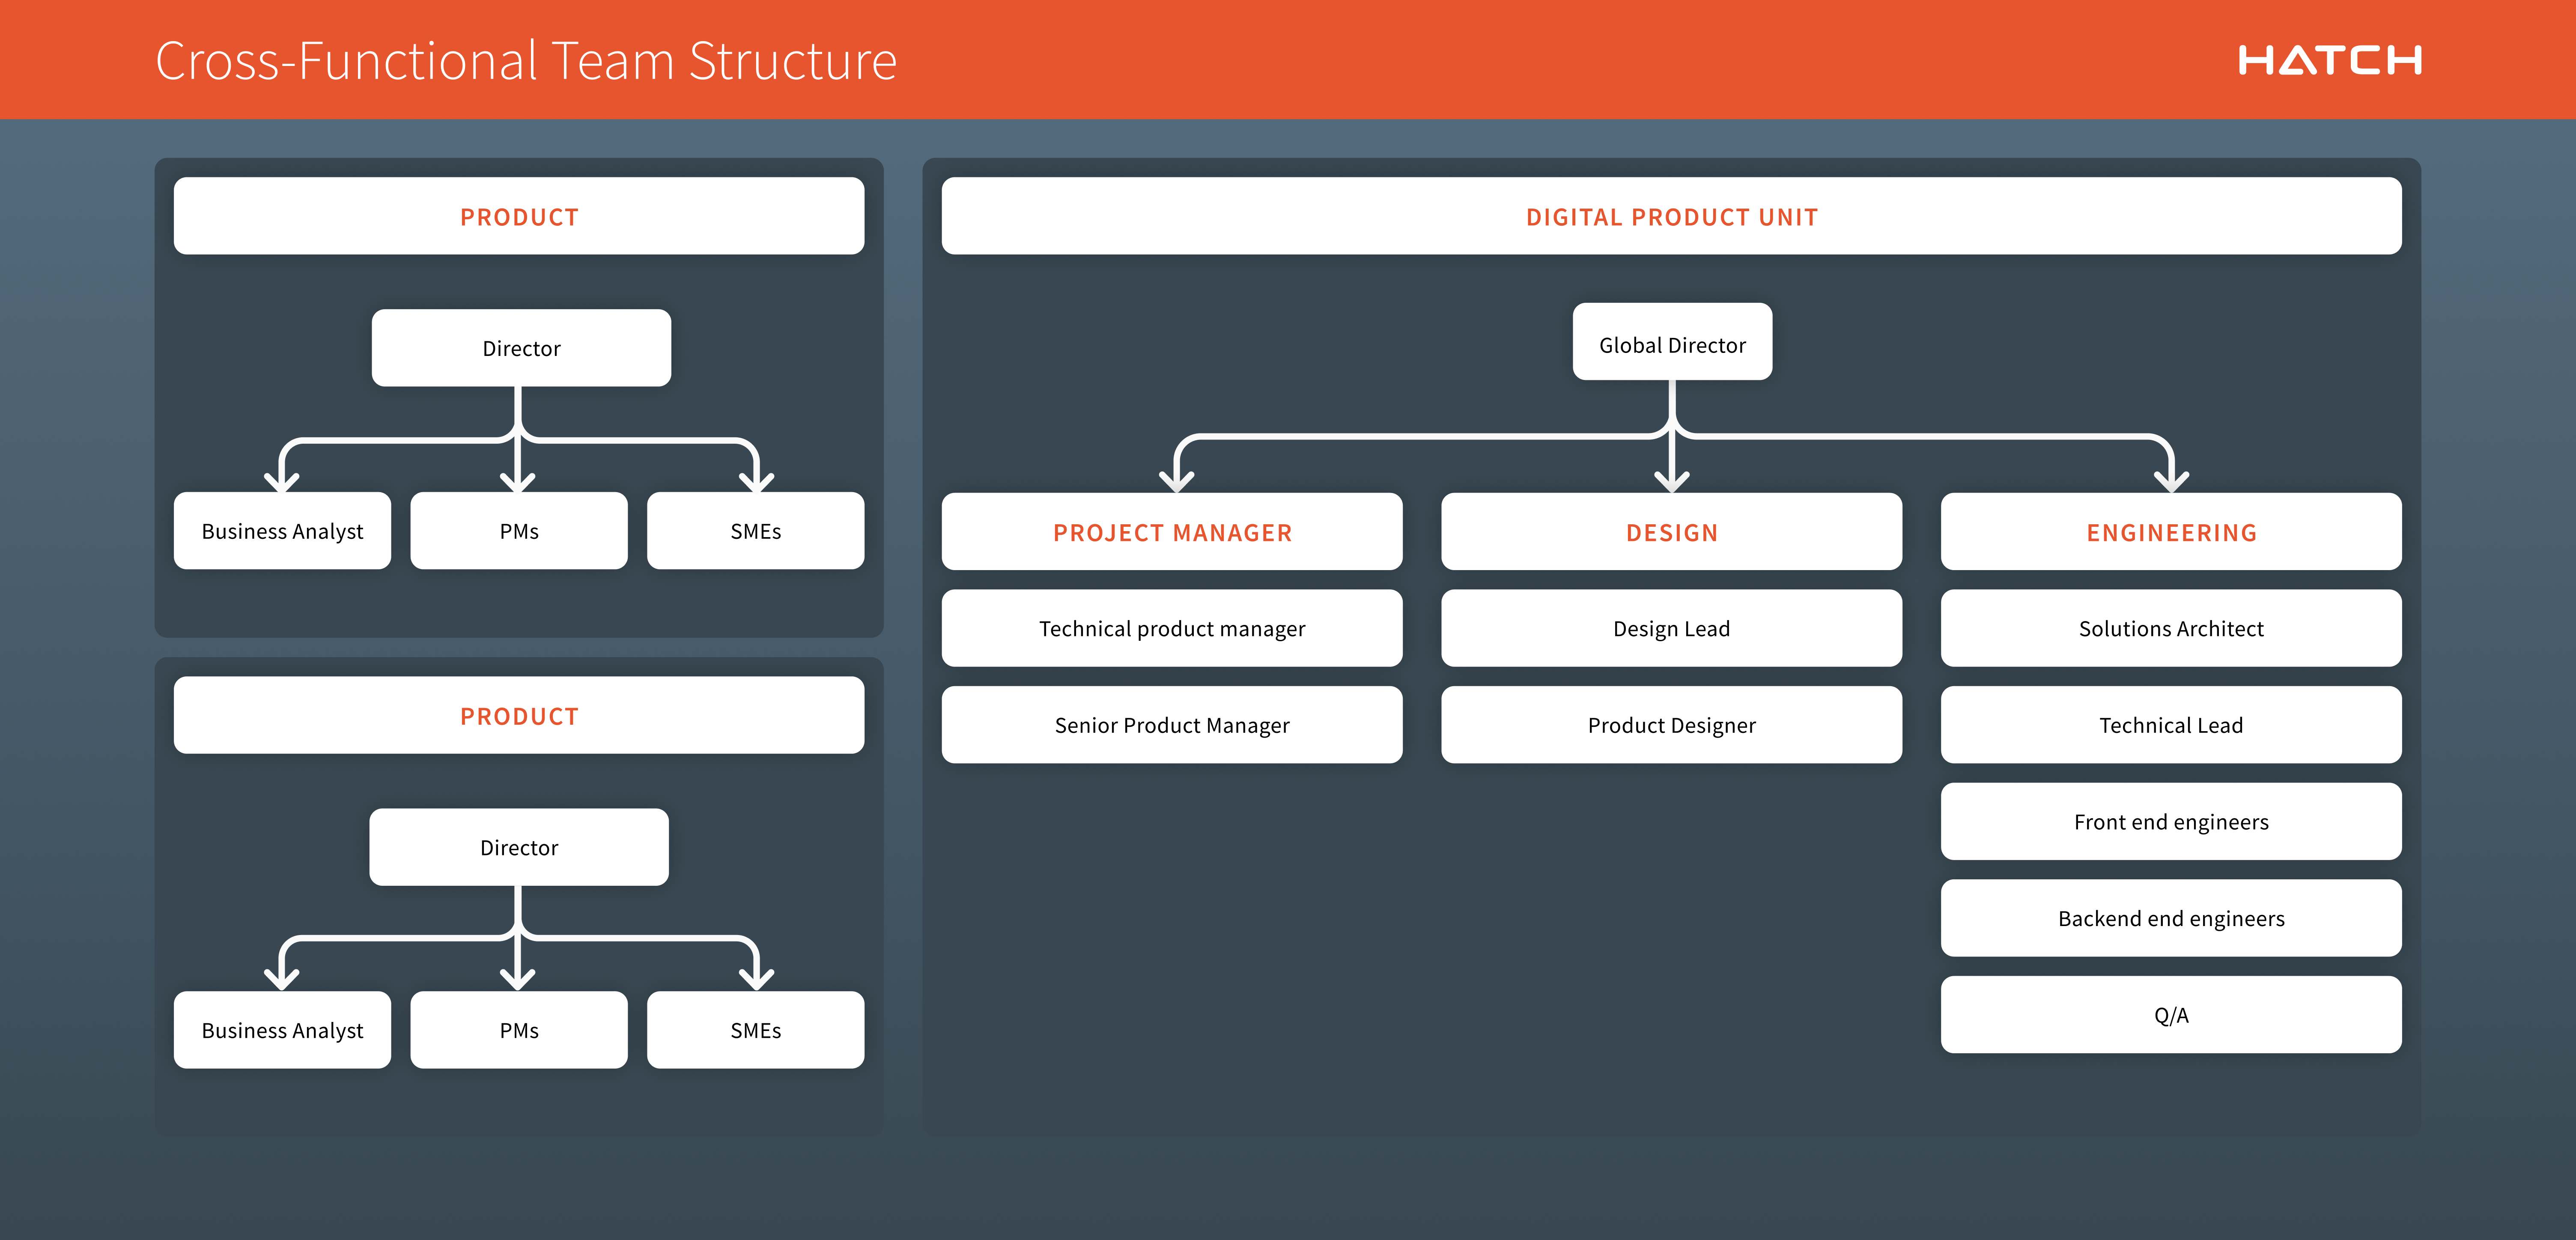
Task: Click the PROJECT MANAGER column header
Action: point(1171,532)
